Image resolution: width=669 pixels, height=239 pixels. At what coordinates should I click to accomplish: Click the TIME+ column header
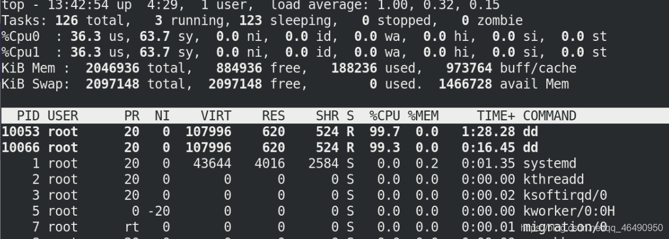point(496,116)
